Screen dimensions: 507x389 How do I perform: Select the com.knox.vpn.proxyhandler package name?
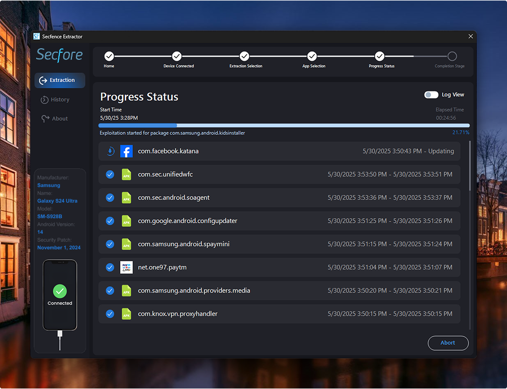pos(178,314)
